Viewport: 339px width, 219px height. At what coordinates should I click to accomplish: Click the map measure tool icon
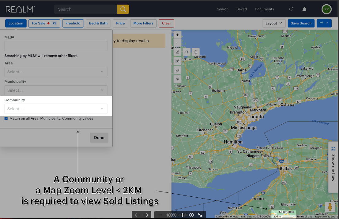[x=177, y=61]
